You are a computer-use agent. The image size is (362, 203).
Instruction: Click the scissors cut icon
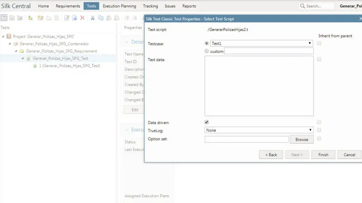pyautogui.click(x=93, y=18)
